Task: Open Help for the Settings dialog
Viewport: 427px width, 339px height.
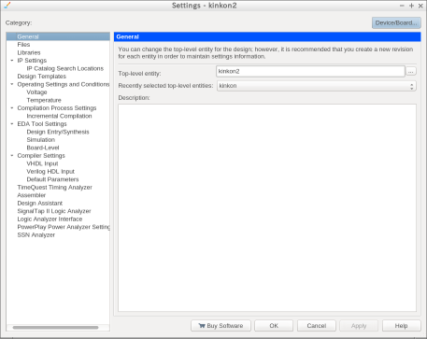Action: (x=401, y=326)
